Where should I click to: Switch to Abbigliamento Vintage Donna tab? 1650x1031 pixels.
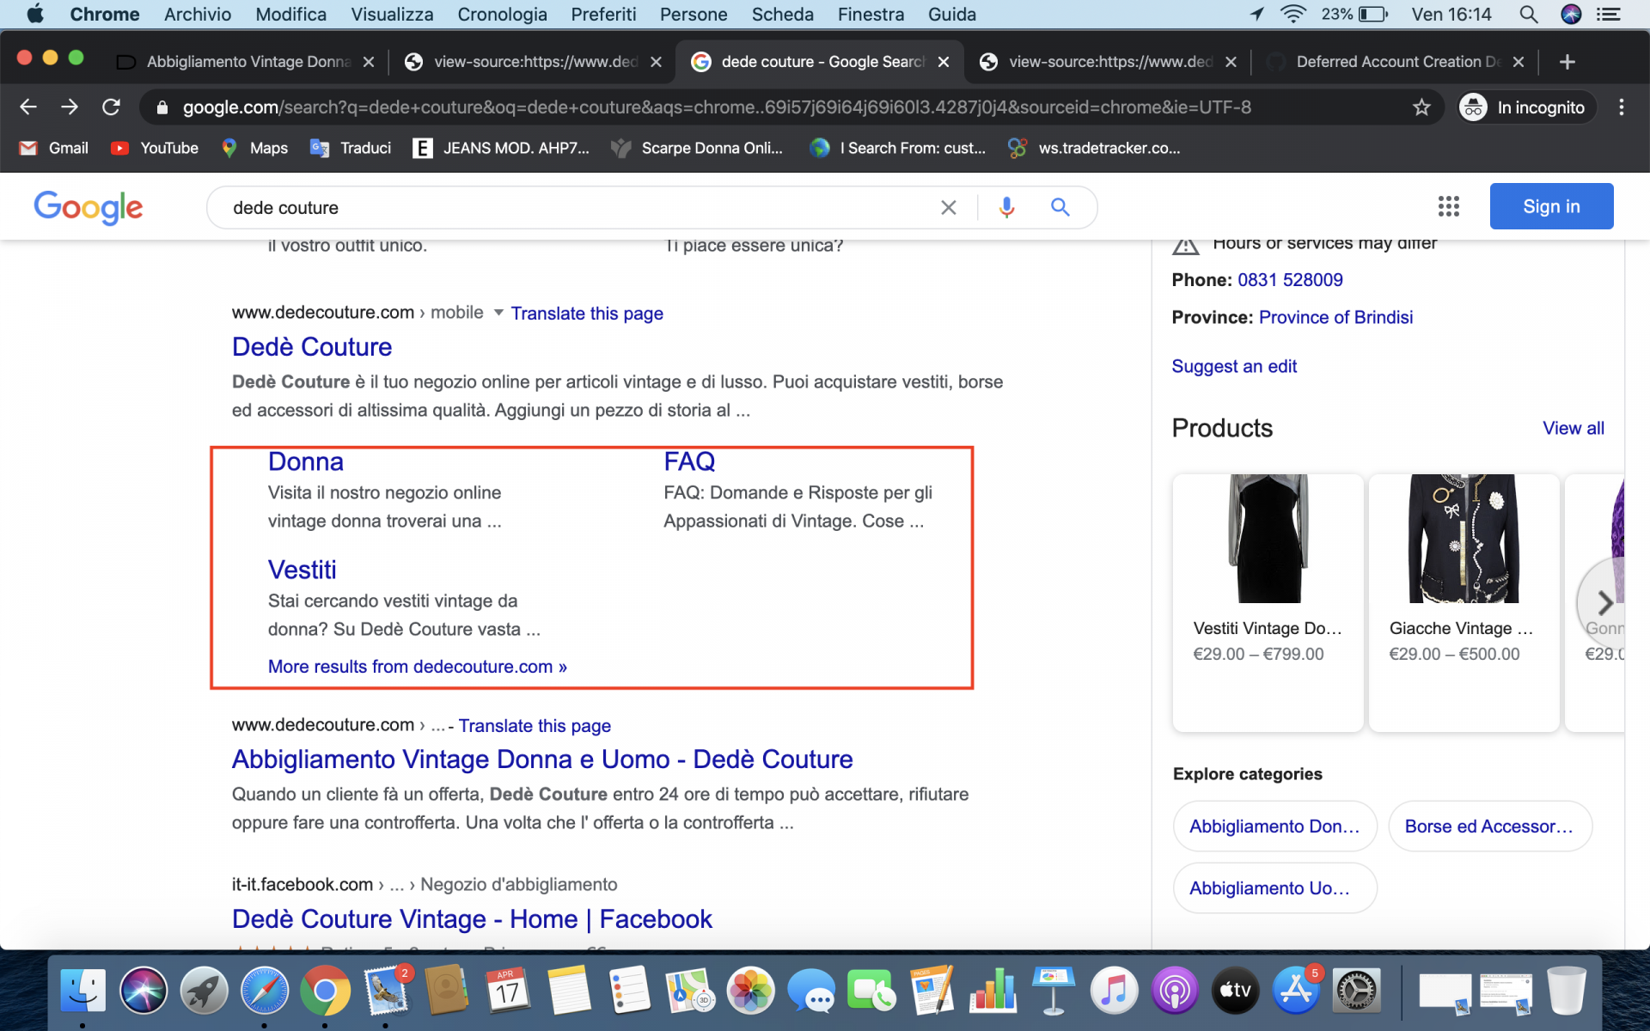click(x=247, y=62)
